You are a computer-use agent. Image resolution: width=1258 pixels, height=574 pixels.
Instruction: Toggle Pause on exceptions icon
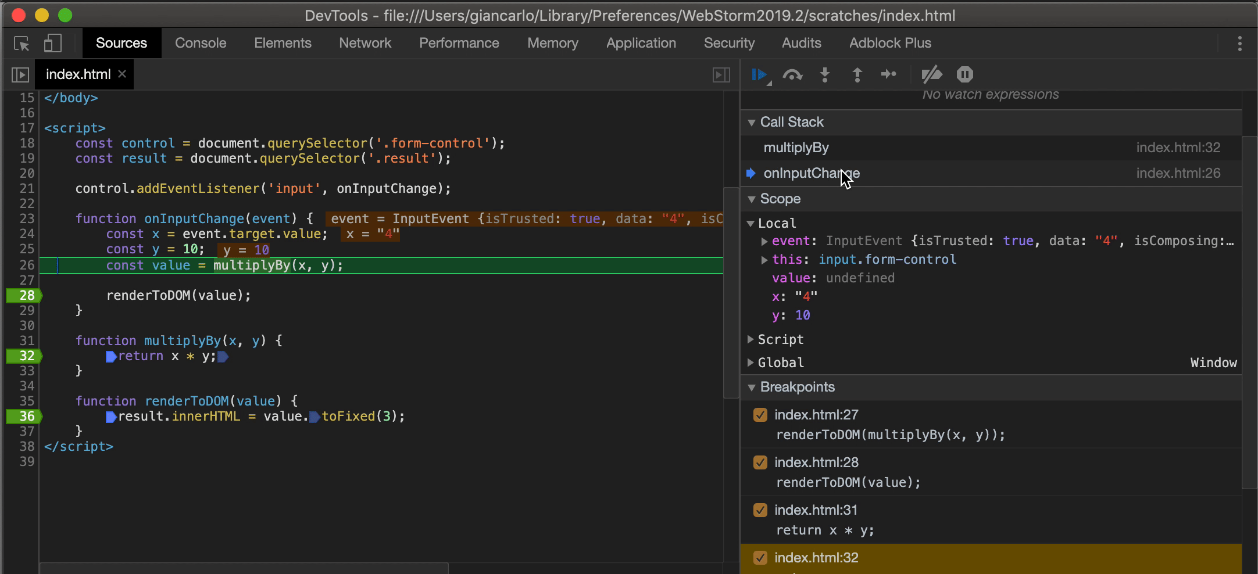pos(964,74)
